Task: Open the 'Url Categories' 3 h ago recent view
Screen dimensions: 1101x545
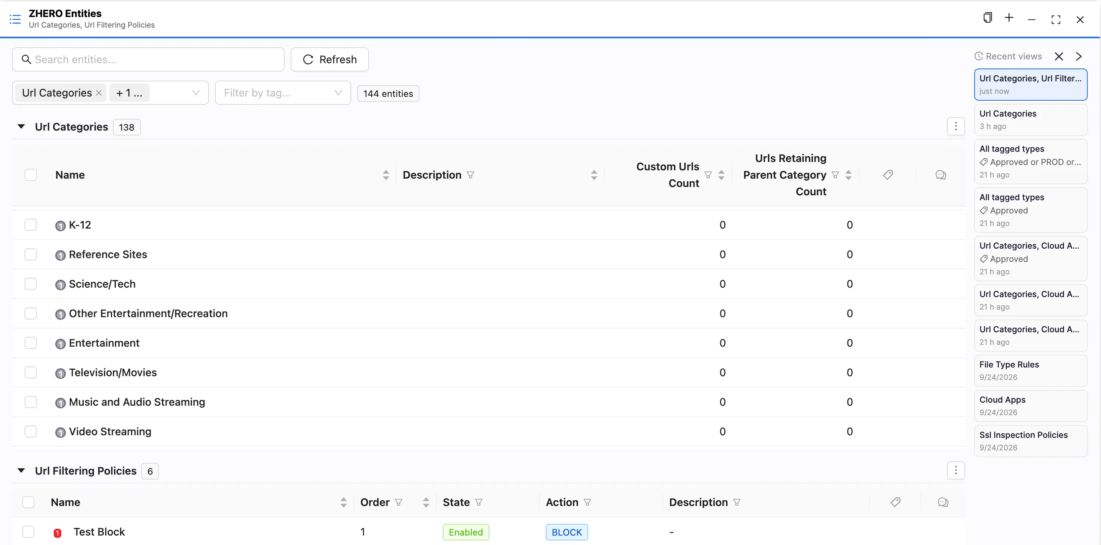Action: click(1031, 120)
